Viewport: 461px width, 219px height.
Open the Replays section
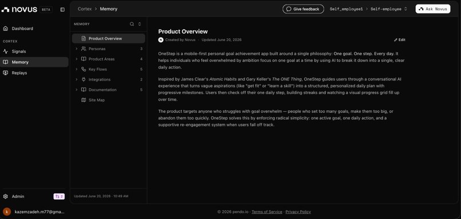click(34, 72)
